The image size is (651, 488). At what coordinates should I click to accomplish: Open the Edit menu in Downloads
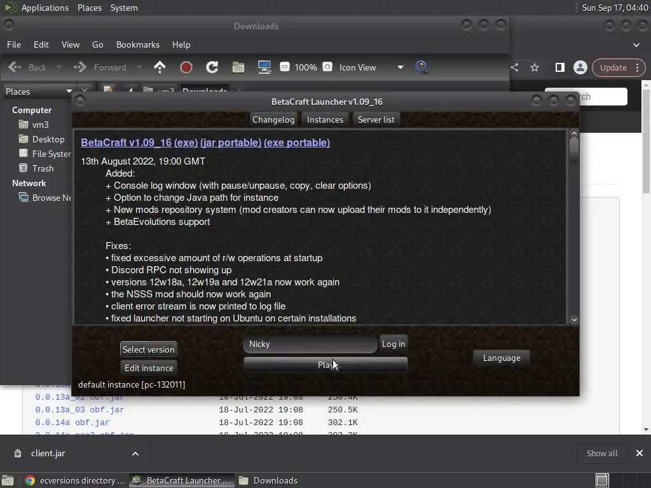(x=41, y=44)
